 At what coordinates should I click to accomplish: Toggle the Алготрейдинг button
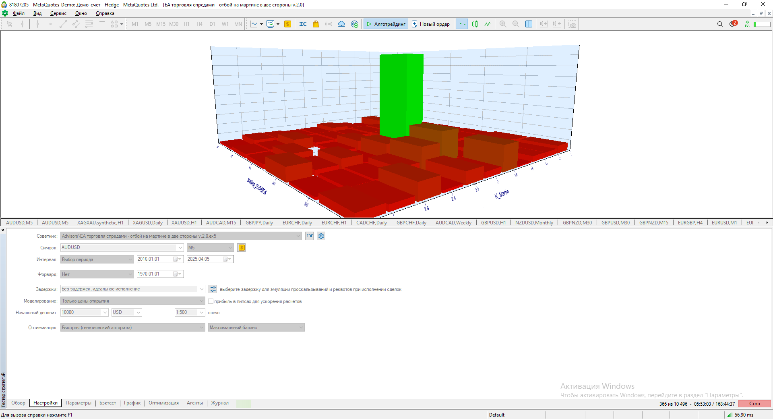[386, 24]
